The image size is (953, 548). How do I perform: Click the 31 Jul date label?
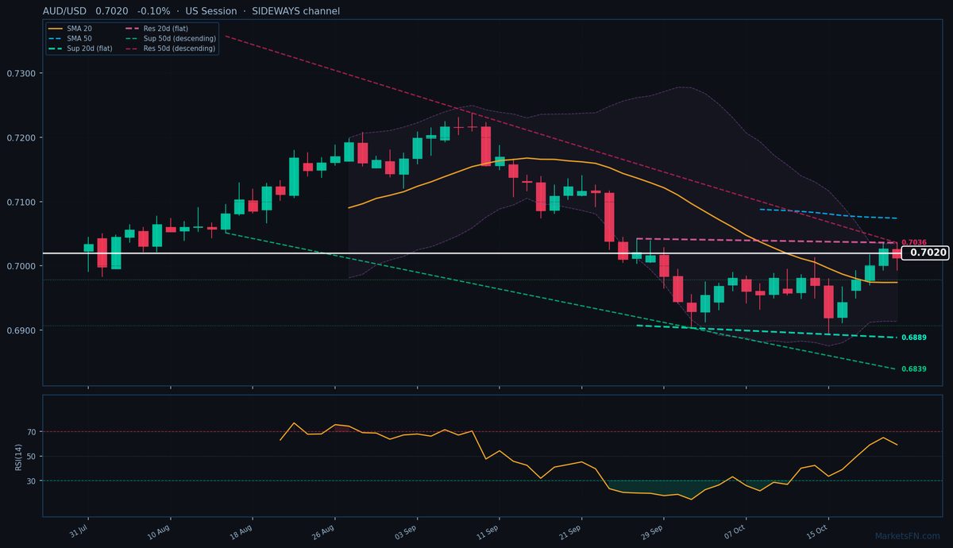[x=79, y=531]
